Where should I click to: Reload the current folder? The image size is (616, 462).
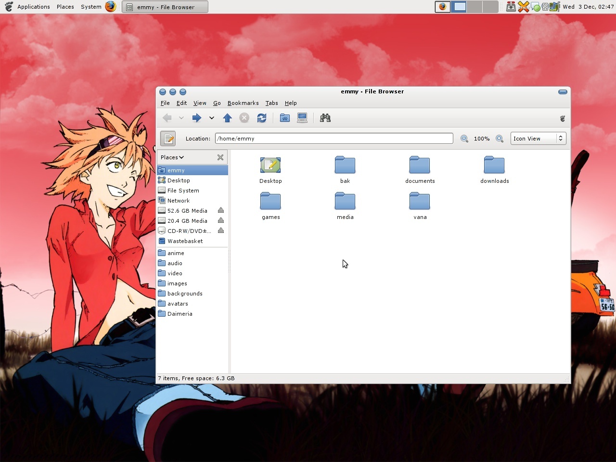(262, 118)
